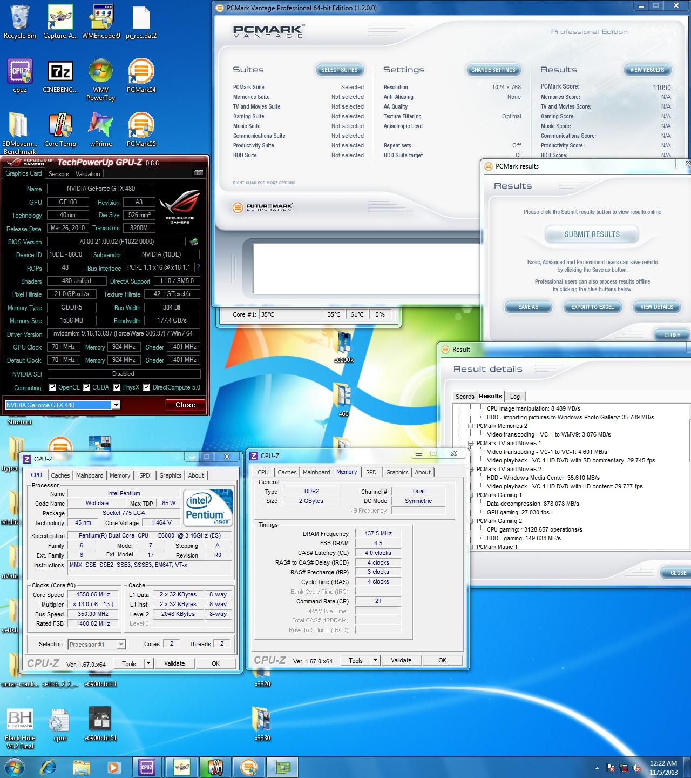Open the e6900cb151 desktop icon
Screen dimensions: 691x778
pyautogui.click(x=100, y=724)
